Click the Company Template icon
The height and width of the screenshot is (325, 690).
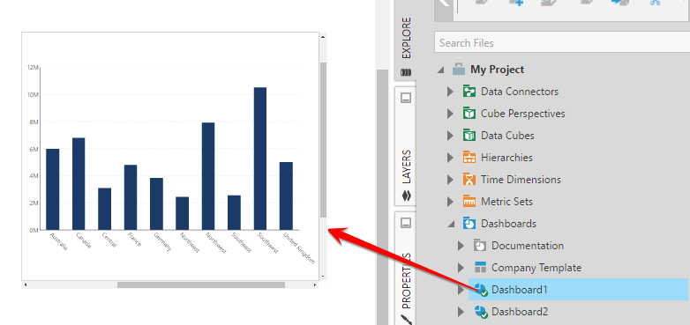[x=480, y=267]
